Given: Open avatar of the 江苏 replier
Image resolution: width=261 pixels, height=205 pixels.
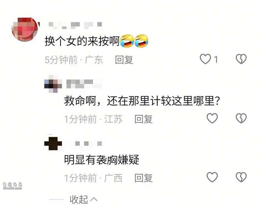Looking at the screenshot, I should [53, 84].
